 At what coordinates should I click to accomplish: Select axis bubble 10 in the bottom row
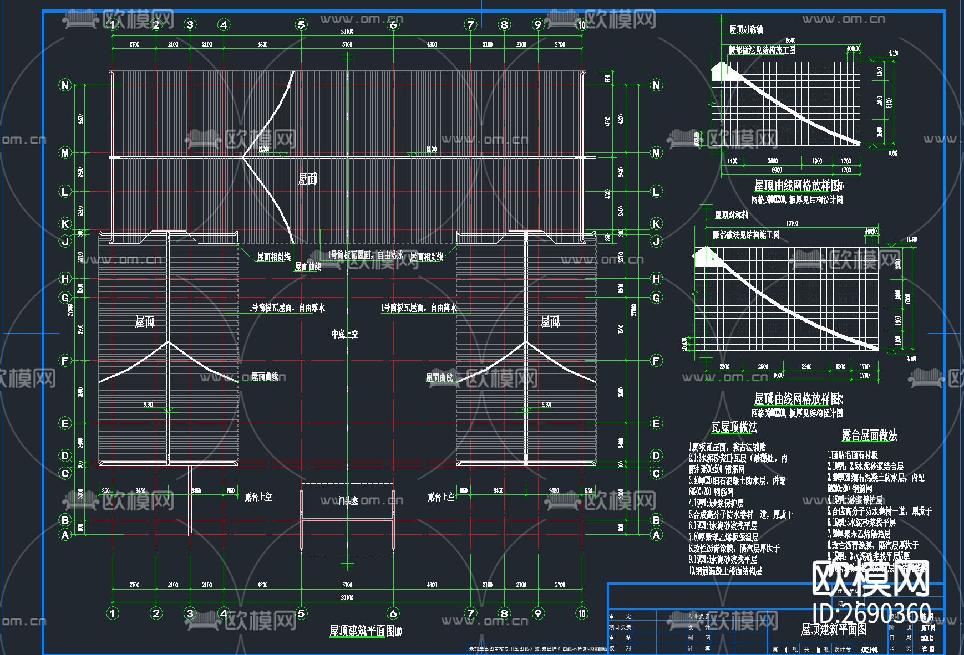[581, 613]
